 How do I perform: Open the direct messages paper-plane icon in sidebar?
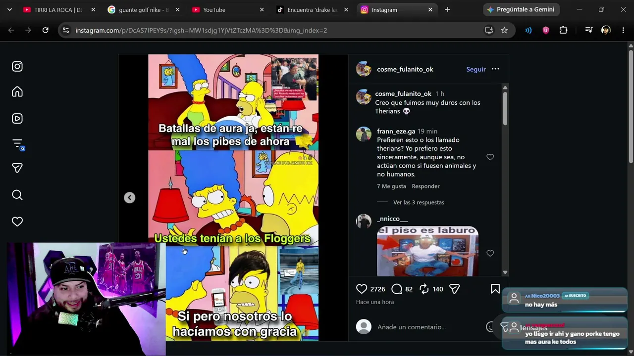click(17, 168)
